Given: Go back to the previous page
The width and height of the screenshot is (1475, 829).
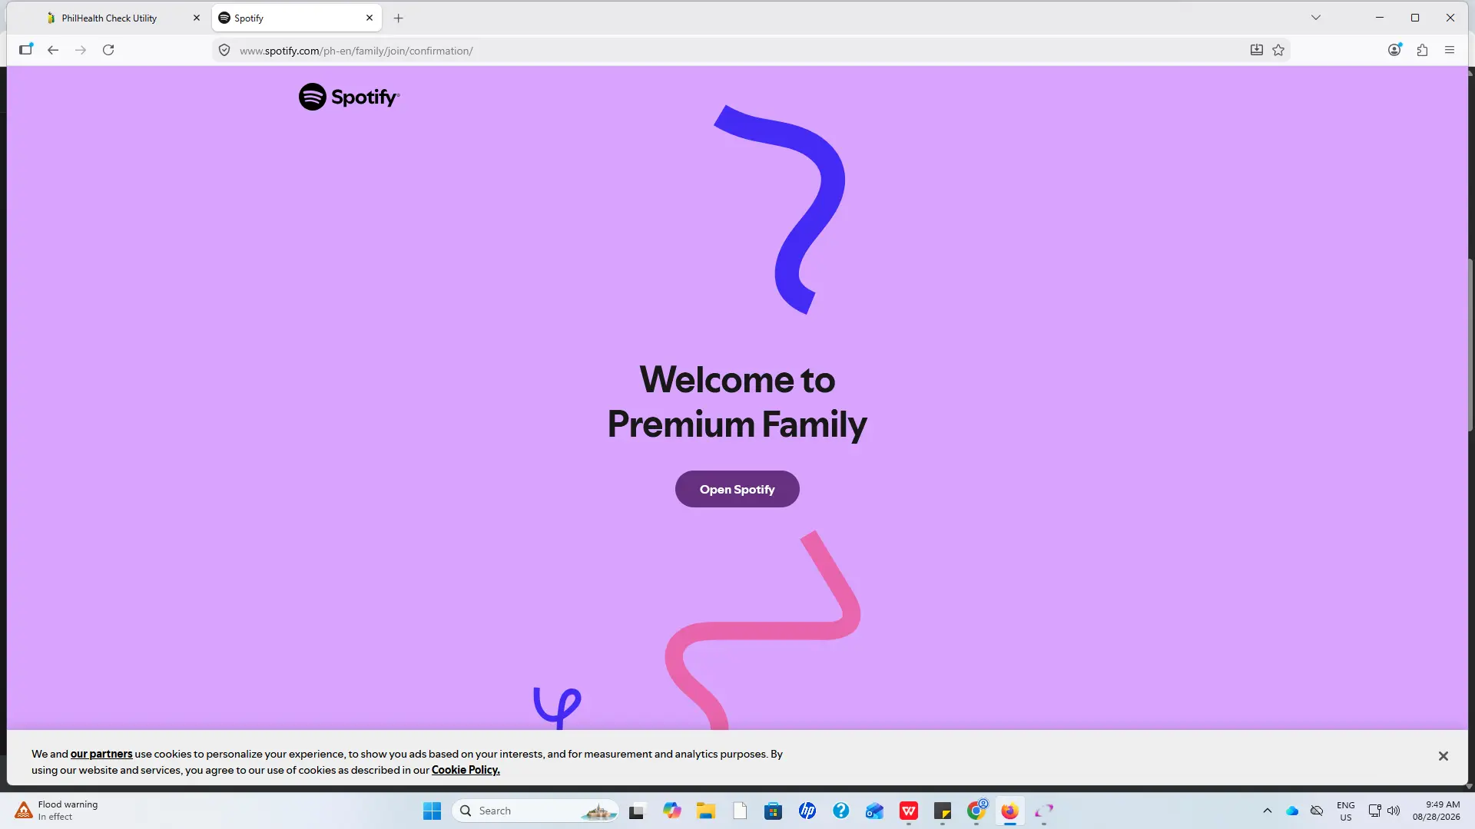Looking at the screenshot, I should click(53, 50).
